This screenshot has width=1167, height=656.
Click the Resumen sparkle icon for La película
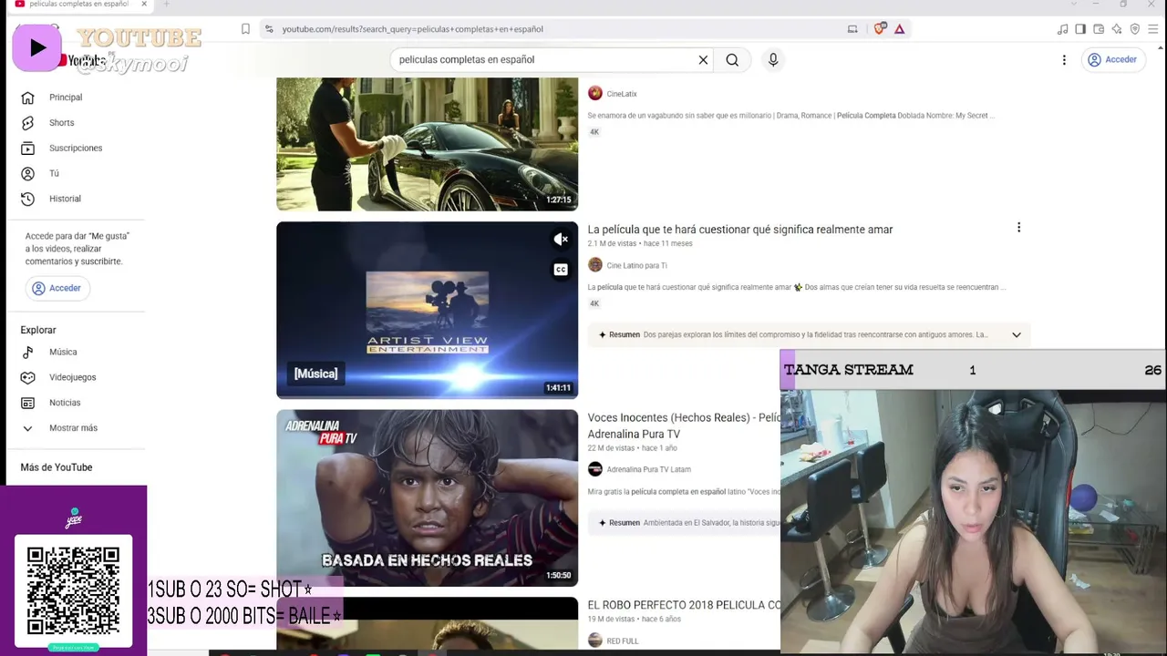pos(603,334)
